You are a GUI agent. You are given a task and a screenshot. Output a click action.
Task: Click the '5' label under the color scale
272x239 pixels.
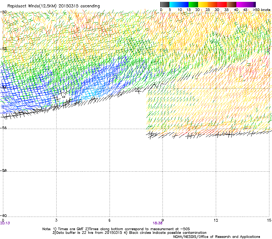pos(170,10)
